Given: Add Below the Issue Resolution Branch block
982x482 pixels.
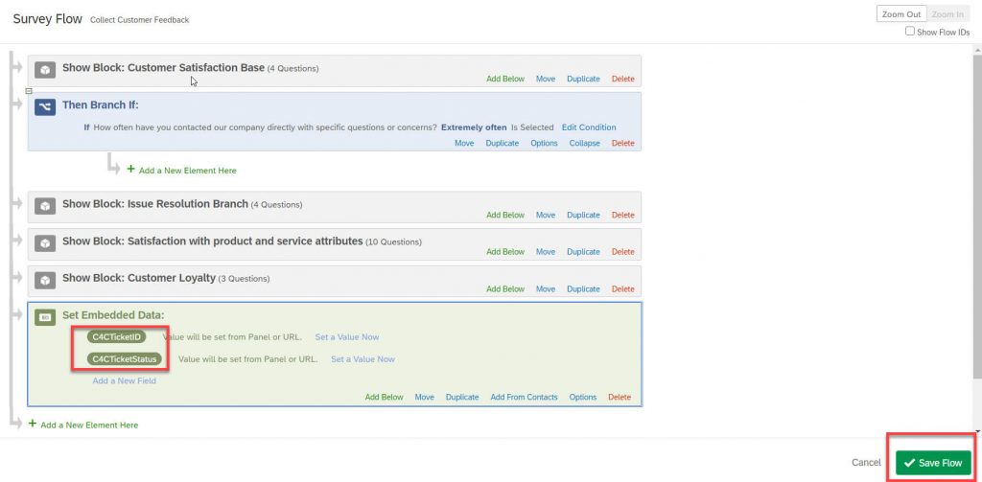Looking at the screenshot, I should [505, 215].
